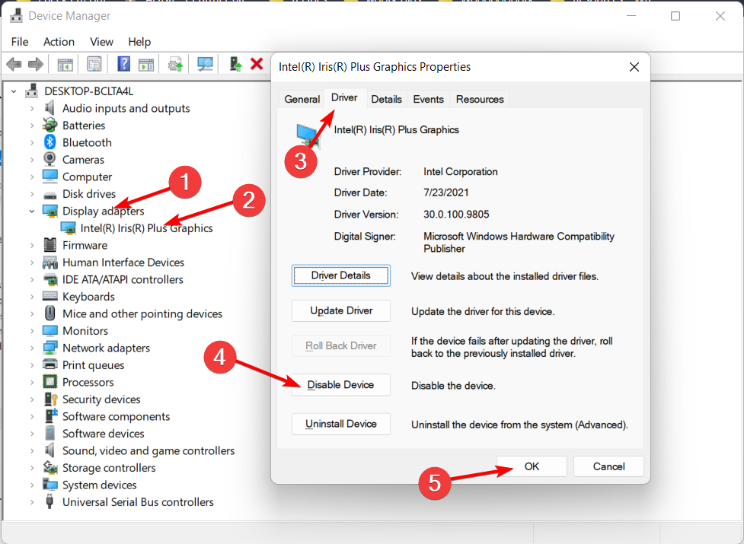Open the Help menu
Screen dimensions: 744x544
pyautogui.click(x=139, y=42)
